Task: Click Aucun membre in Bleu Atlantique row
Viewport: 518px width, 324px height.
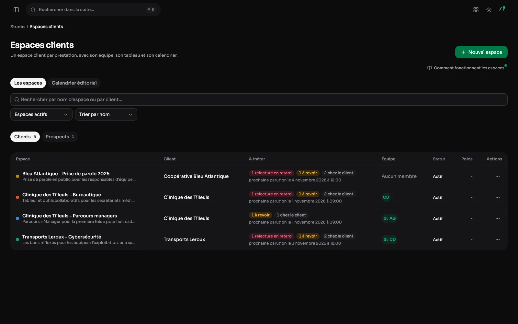Action: coord(399,176)
